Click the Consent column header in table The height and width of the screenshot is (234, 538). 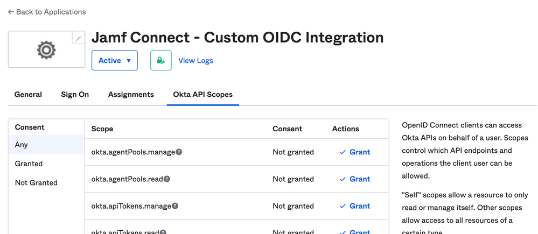pyautogui.click(x=287, y=129)
